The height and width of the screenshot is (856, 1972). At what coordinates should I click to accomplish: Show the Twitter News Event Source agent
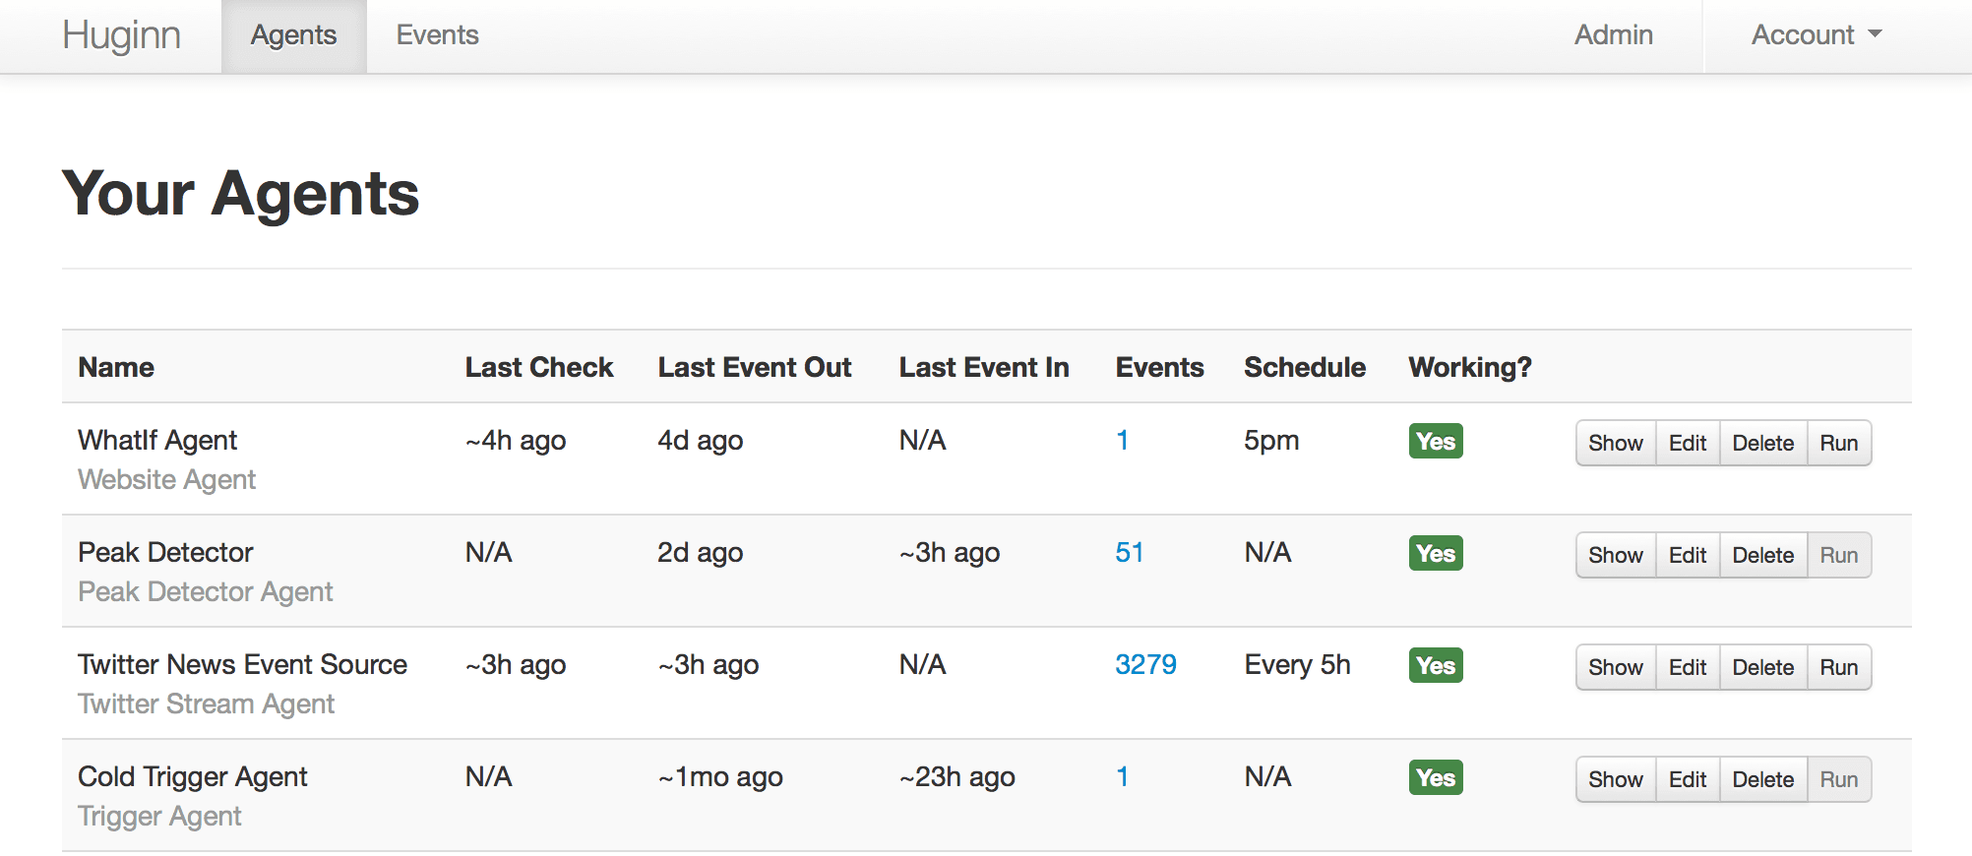pos(1616,667)
